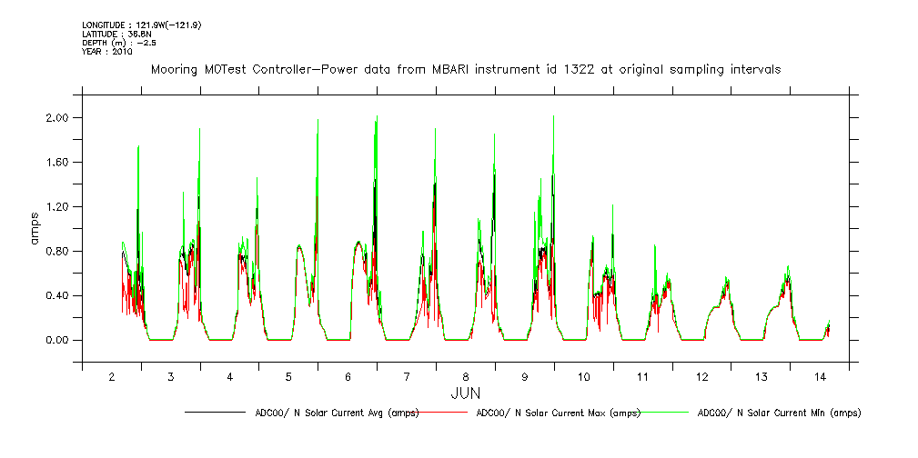
Task: Click the LONGITUDE header line
Action: [141, 25]
